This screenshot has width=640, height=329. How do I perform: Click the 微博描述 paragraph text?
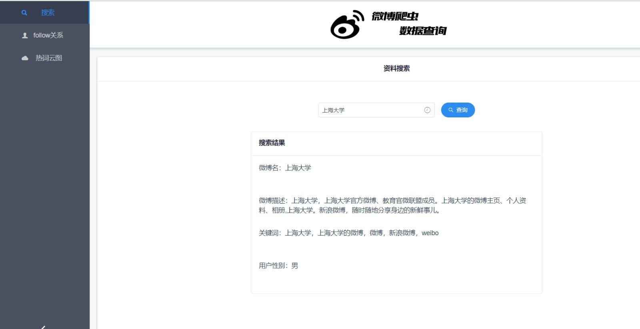click(x=392, y=205)
